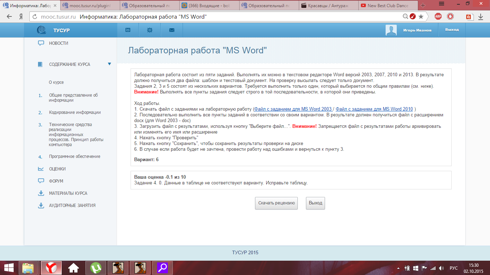Click the Выход button below the grade
Screen dimensions: 490x275
coord(315,203)
